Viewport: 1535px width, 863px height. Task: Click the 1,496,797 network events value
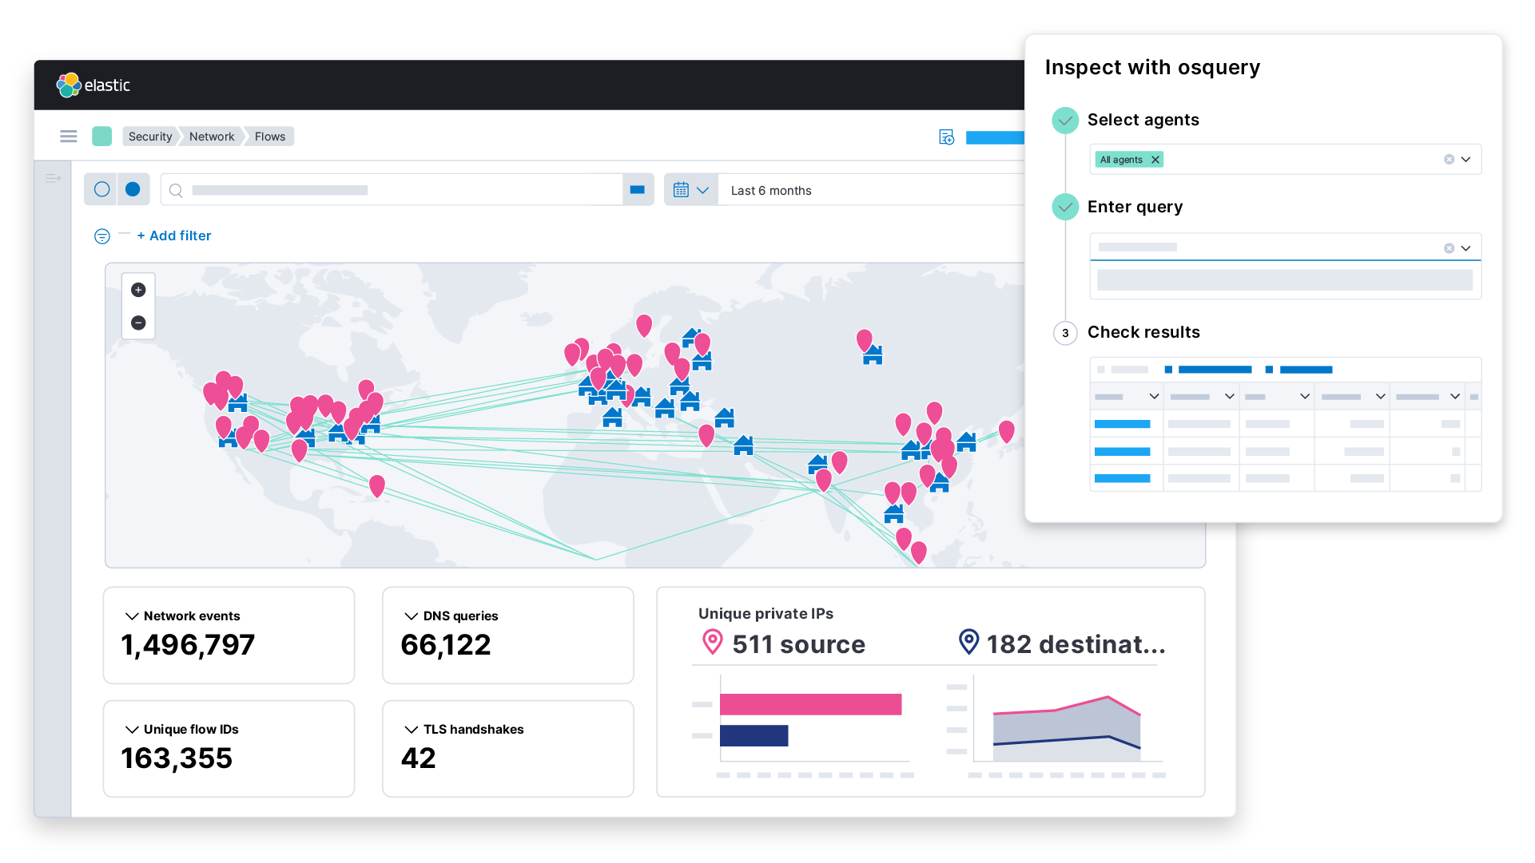(x=188, y=645)
